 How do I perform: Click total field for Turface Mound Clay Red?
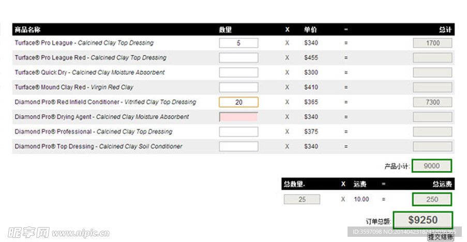pyautogui.click(x=432, y=87)
